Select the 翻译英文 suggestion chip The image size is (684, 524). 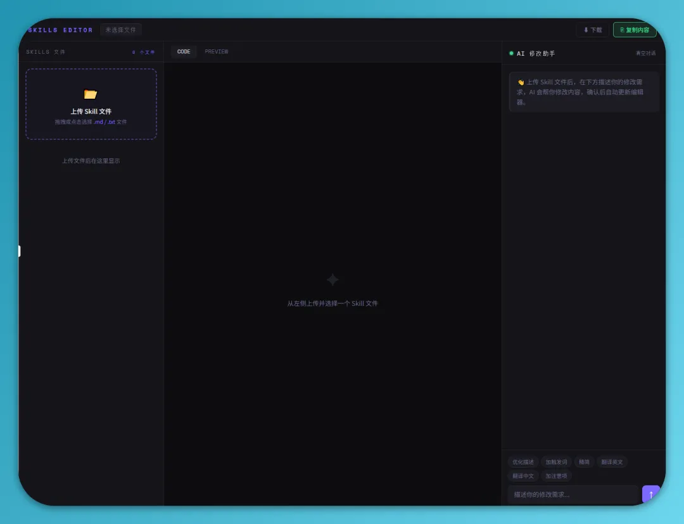coord(612,462)
